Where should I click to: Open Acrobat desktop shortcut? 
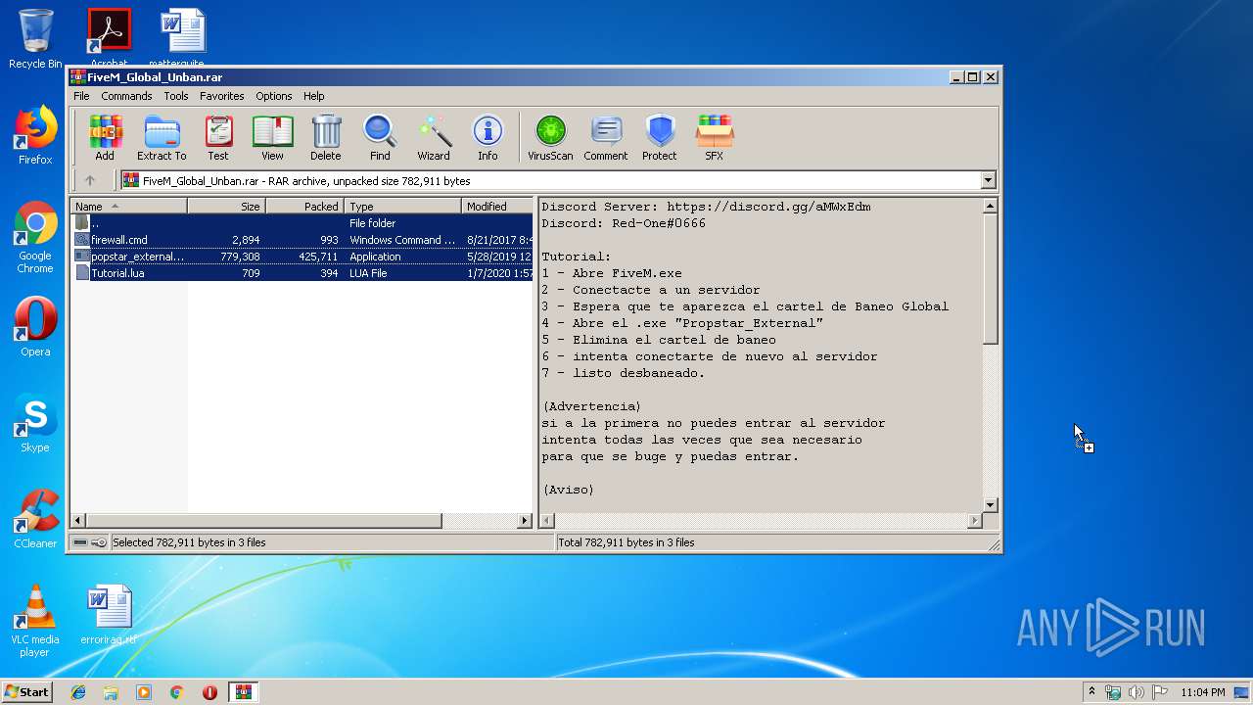point(109,37)
